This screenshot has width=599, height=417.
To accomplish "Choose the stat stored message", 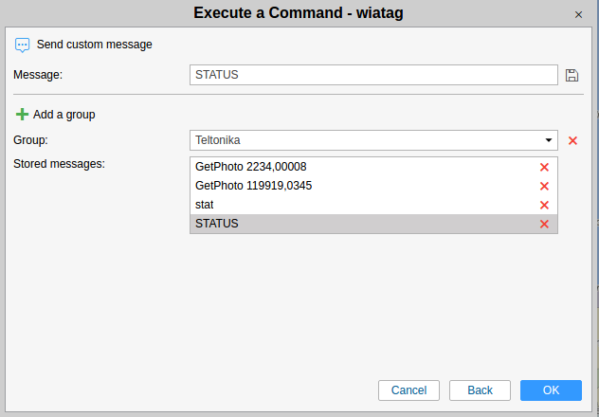I will click(205, 205).
